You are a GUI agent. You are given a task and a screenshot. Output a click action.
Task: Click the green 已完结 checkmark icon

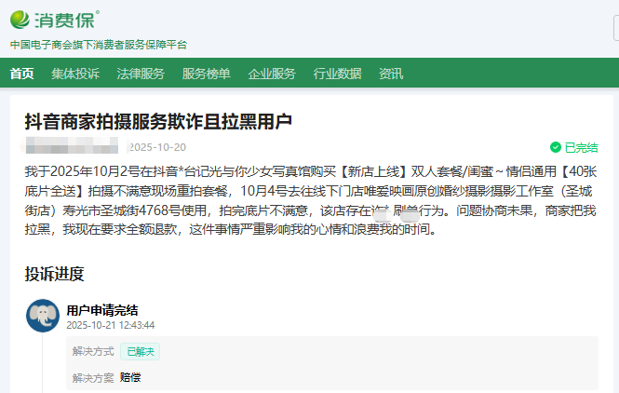[556, 147]
